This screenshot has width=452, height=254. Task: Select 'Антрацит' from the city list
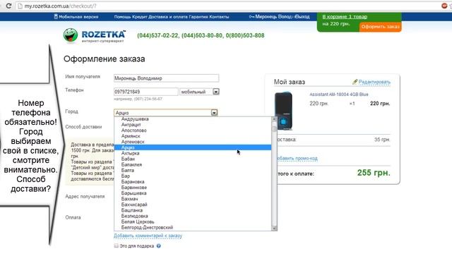point(131,125)
